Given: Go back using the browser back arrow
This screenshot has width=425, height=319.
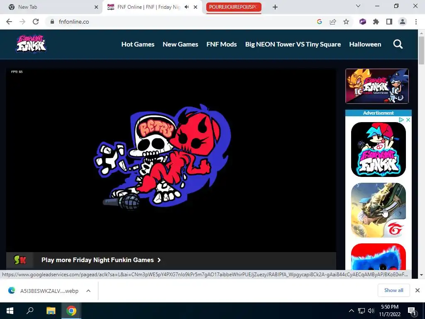Looking at the screenshot, I should point(9,22).
